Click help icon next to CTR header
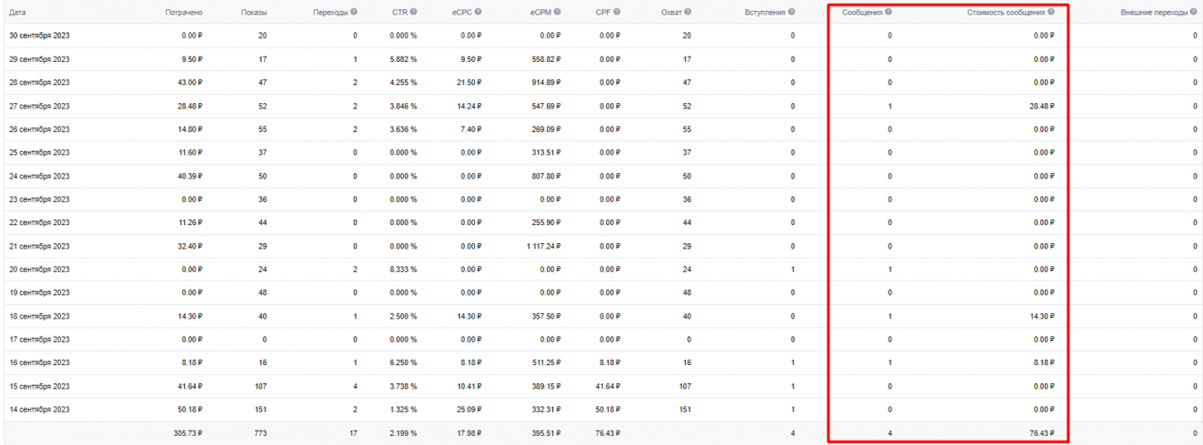Viewport: 1203px width, 445px height. [x=414, y=12]
